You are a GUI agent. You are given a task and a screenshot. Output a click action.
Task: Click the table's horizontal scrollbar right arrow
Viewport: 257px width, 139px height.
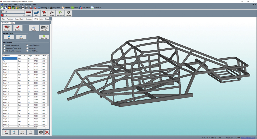click(46, 128)
